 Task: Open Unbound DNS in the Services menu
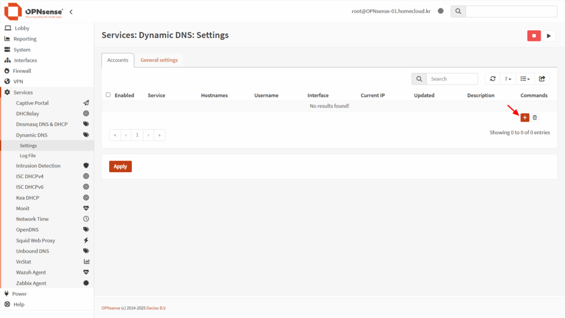[x=33, y=251]
